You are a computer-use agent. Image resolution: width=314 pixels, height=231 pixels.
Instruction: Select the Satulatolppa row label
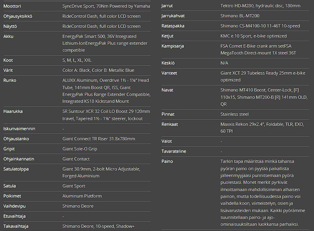16,169
